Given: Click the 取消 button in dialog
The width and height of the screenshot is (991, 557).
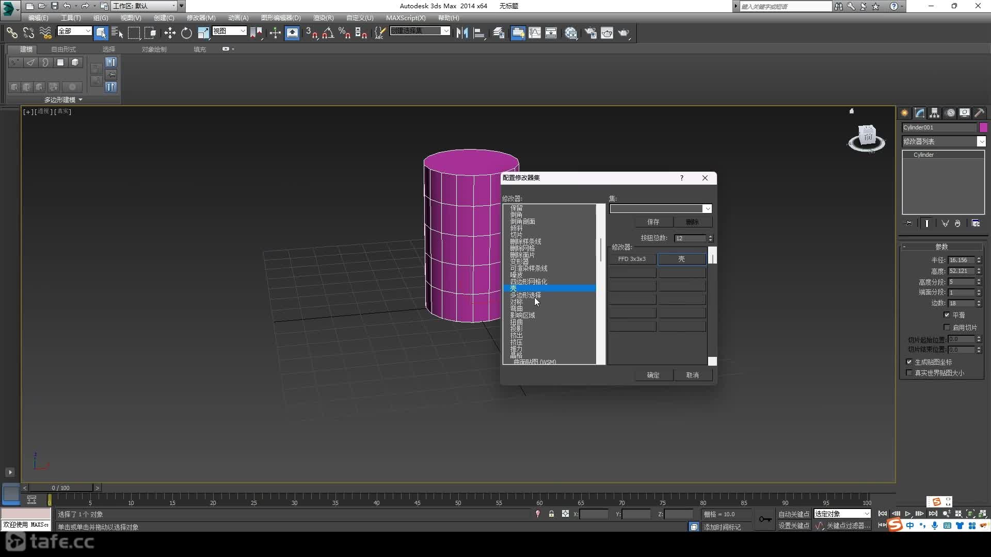Looking at the screenshot, I should click(x=693, y=375).
